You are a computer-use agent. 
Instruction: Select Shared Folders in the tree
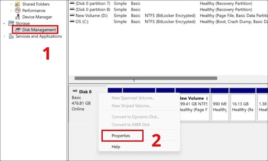pos(36,4)
